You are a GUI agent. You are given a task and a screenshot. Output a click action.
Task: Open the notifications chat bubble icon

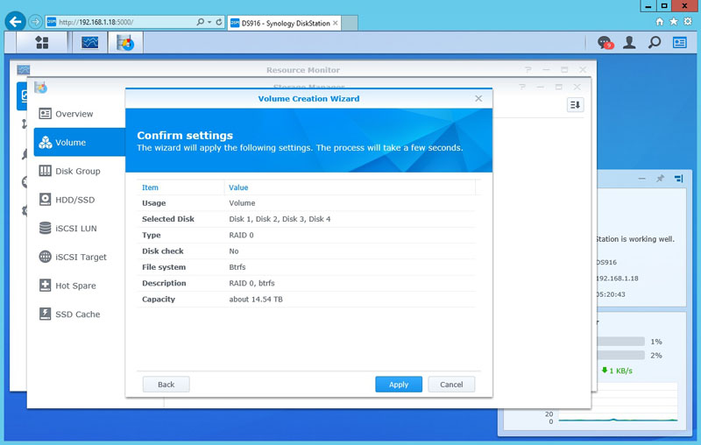point(604,42)
